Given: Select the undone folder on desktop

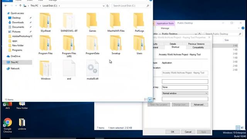Looking at the screenshot, I should click(x=22, y=124).
